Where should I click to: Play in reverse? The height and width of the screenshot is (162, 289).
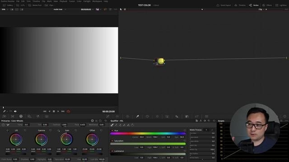[x=49, y=111]
